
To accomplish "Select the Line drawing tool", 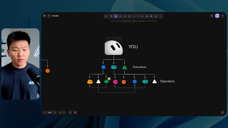I will click(138, 16).
